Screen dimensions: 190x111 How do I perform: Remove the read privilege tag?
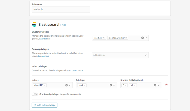point(84,85)
